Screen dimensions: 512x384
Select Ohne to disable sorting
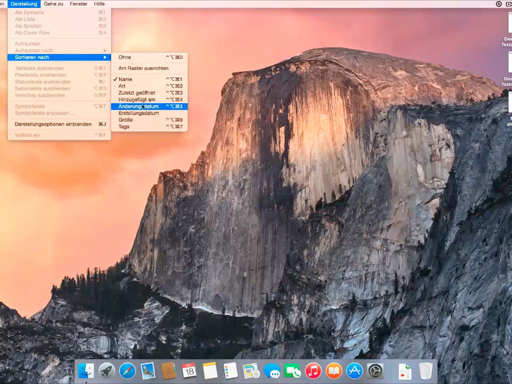pos(124,57)
